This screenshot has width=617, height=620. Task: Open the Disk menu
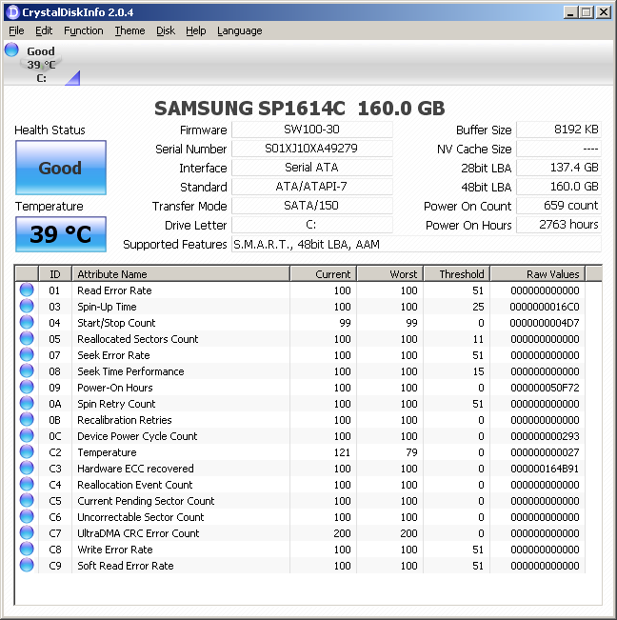[x=166, y=30]
